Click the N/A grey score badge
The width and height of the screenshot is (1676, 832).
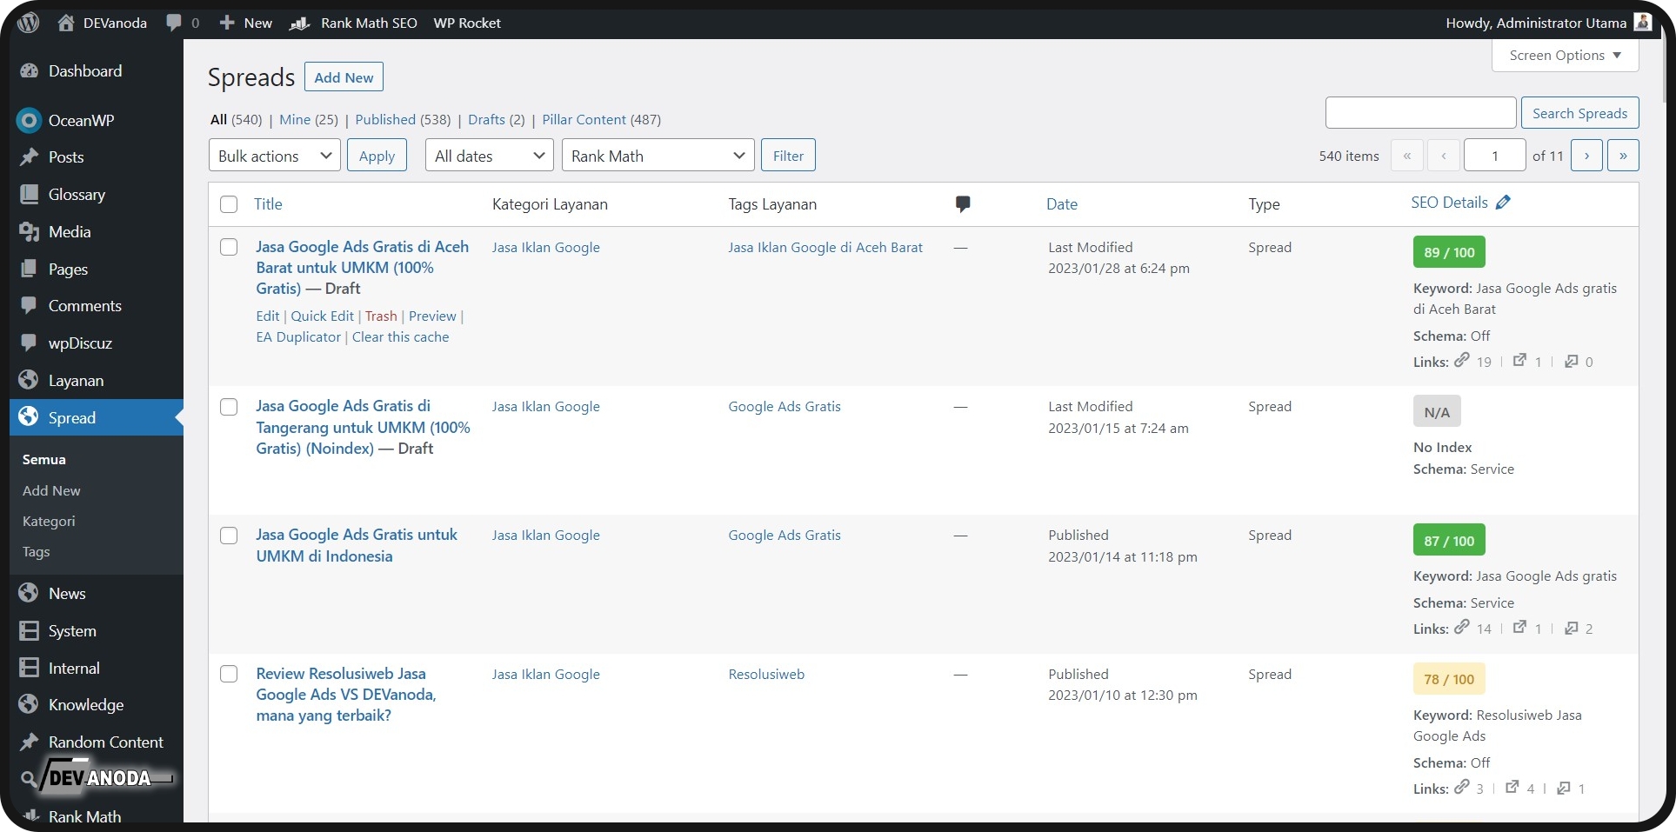click(1437, 412)
